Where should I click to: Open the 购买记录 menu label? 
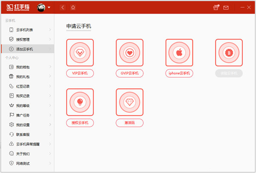point(23,96)
